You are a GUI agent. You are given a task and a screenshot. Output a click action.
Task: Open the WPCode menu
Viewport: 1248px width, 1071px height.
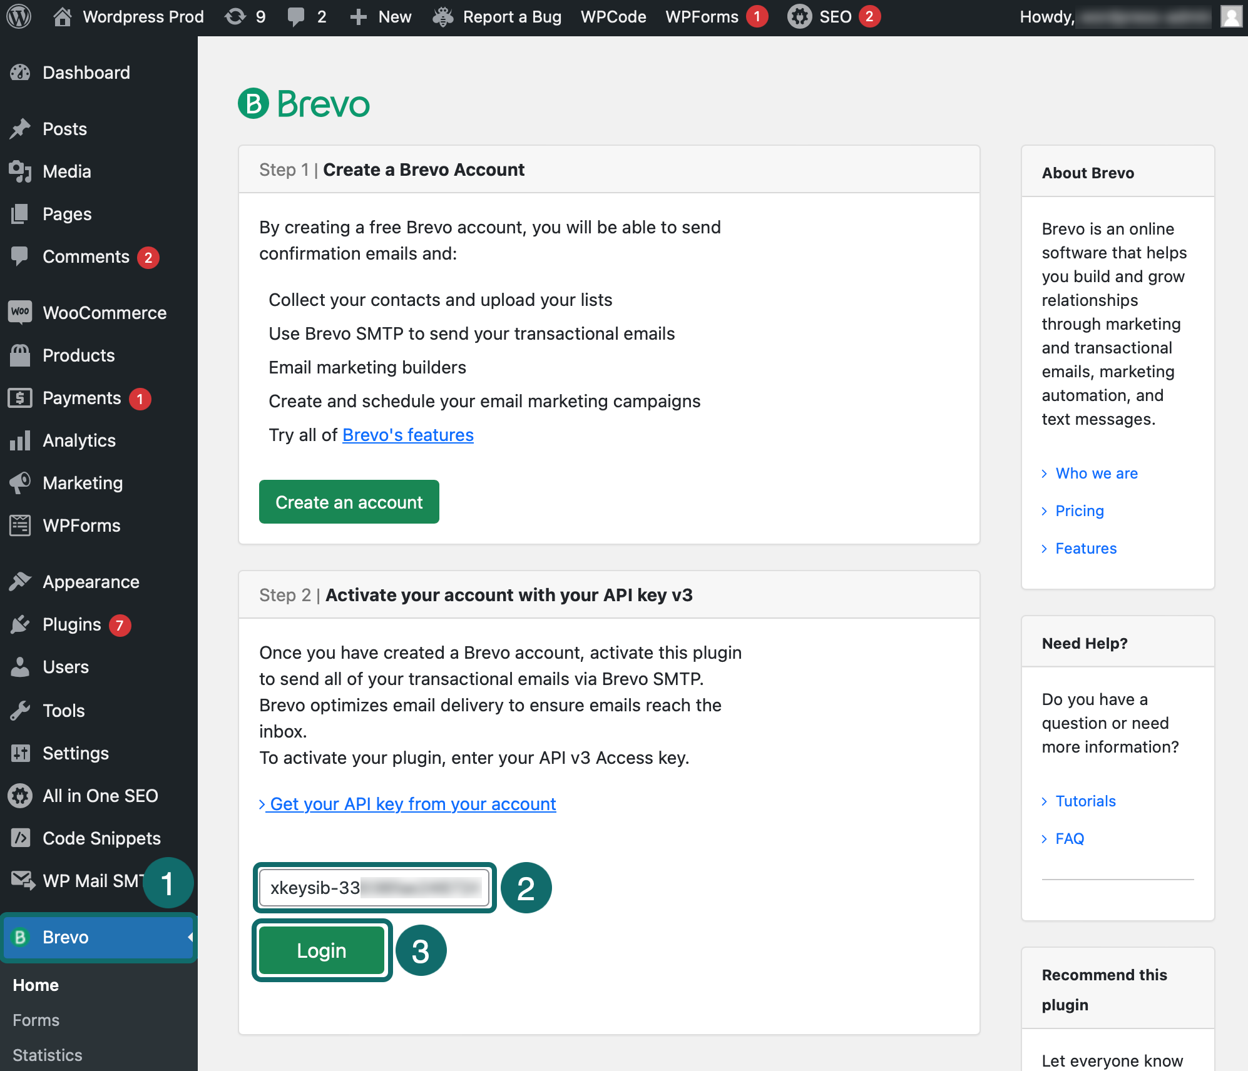point(613,17)
